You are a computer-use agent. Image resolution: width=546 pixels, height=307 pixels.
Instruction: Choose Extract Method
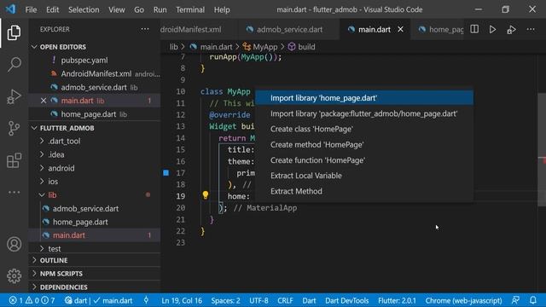coord(364,191)
